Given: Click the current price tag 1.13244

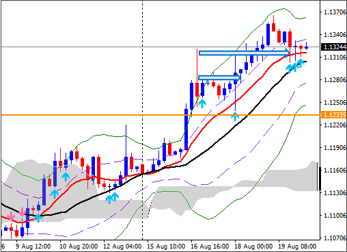Looking at the screenshot, I should point(333,47).
